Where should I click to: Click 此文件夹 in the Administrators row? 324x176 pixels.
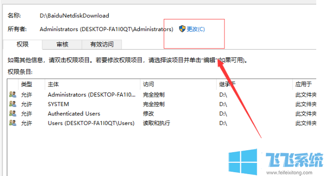pos(306,95)
